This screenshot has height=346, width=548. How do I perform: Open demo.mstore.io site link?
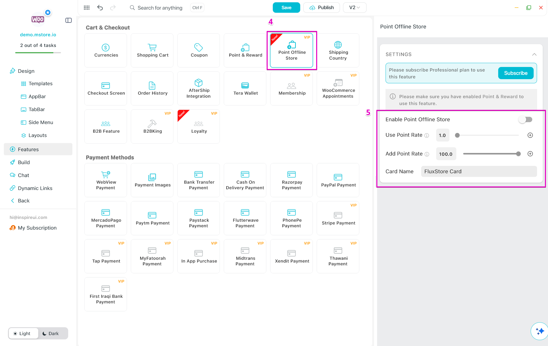[38, 35]
